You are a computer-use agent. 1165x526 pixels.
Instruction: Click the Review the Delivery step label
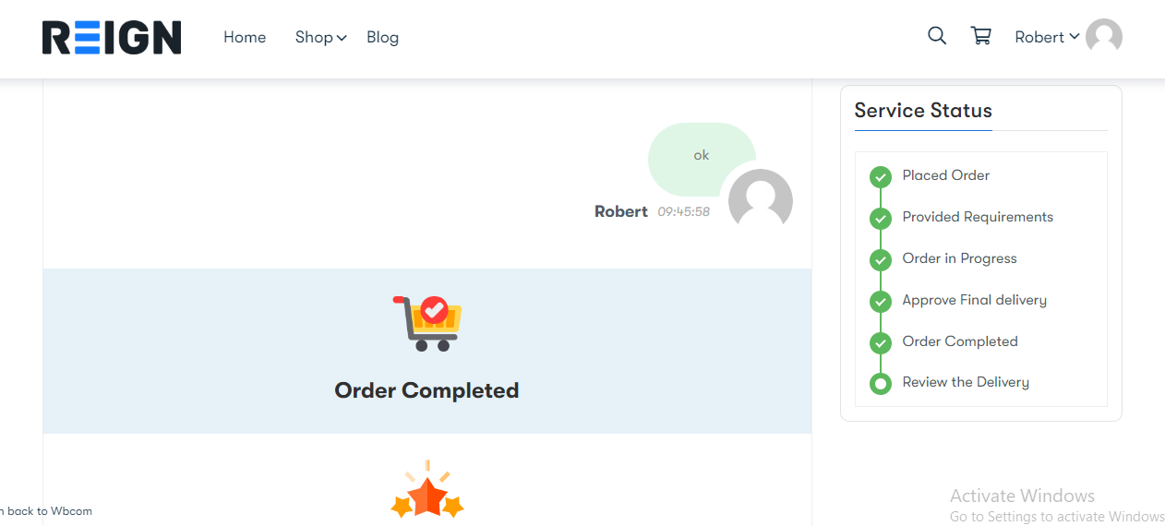click(966, 382)
